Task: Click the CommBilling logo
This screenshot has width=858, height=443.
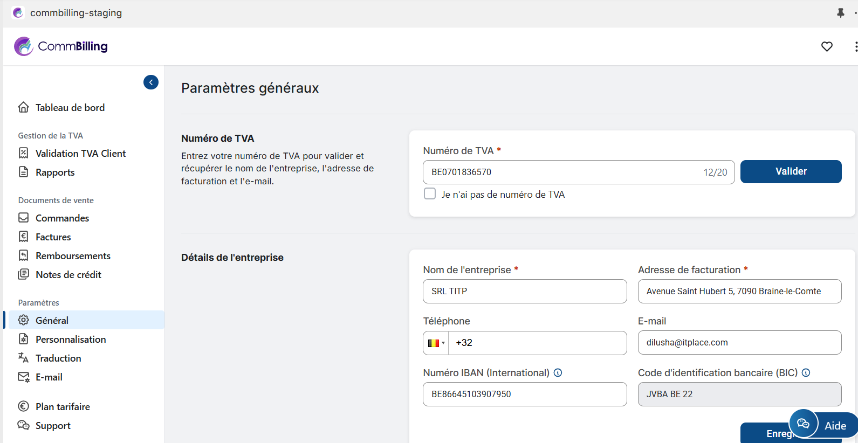Action: 61,46
